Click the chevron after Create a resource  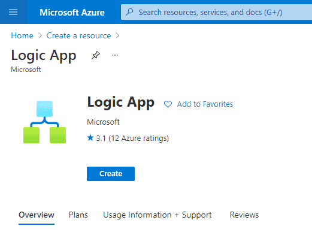pos(117,35)
